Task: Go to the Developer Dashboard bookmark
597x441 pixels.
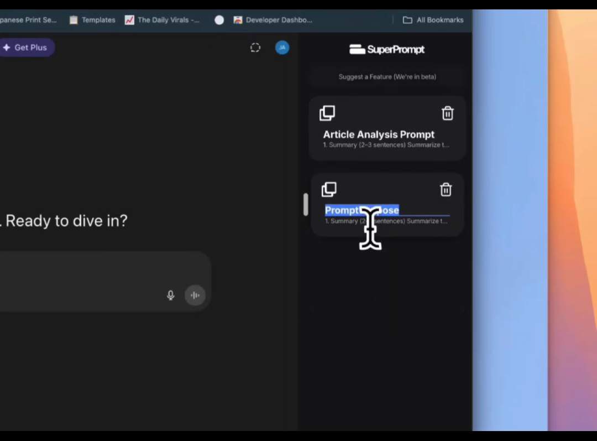Action: tap(273, 20)
